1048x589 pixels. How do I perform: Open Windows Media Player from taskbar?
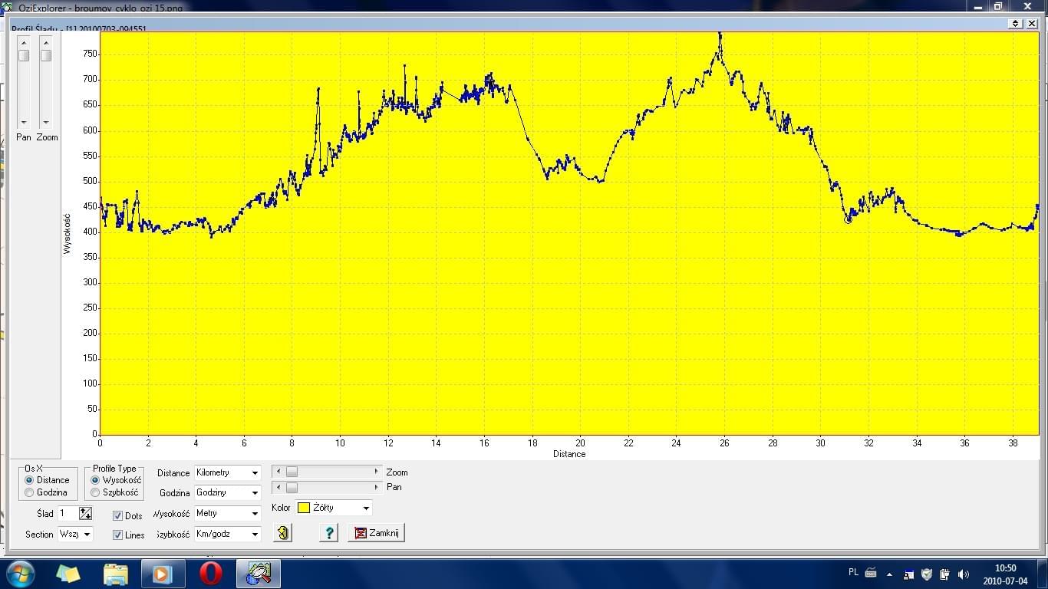click(x=163, y=574)
